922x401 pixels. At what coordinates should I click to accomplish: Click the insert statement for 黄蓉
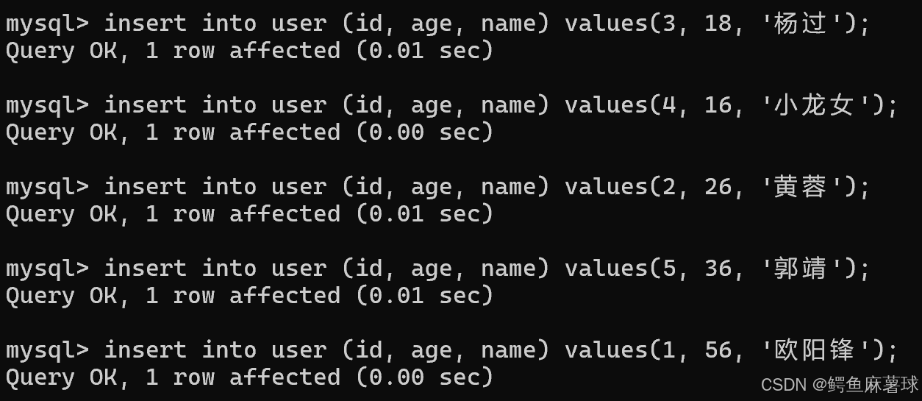click(x=437, y=188)
